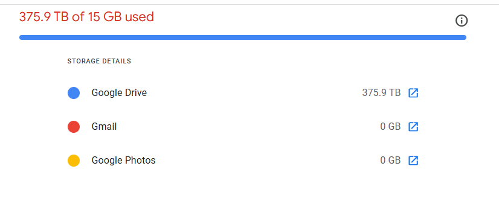499x224 pixels.
Task: Open Google Drive storage via external-link icon
Action: click(x=413, y=93)
